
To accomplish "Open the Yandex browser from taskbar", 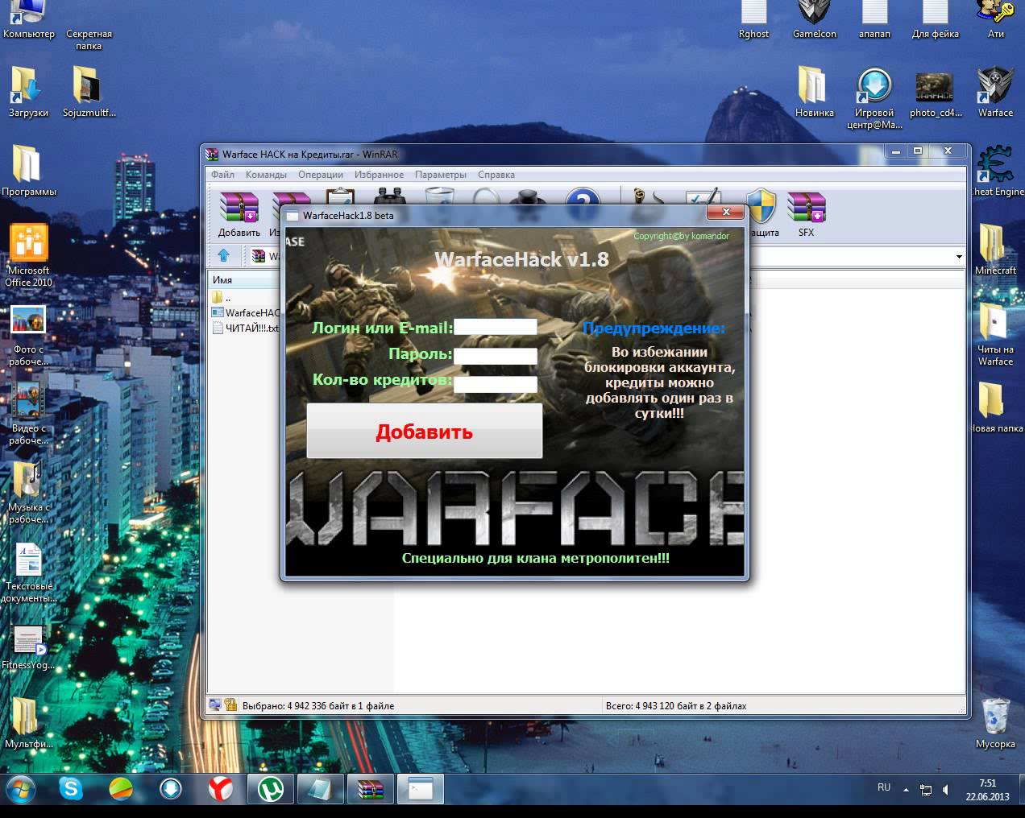I will click(220, 789).
